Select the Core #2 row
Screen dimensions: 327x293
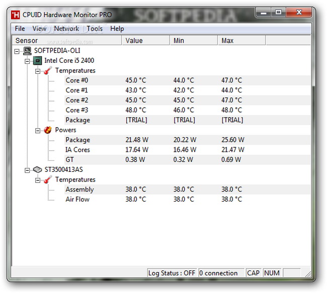click(x=187, y=100)
